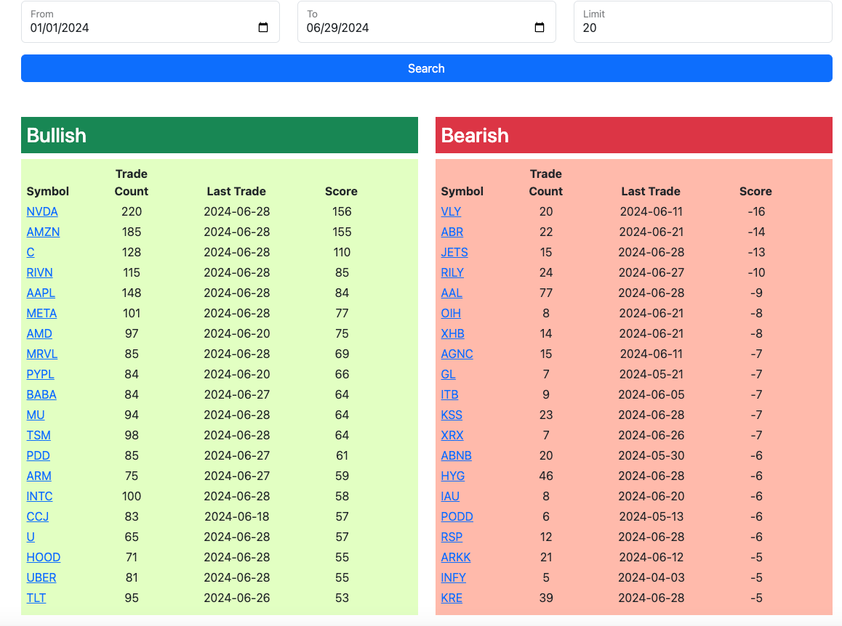Open the INTC symbol link
Image resolution: width=842 pixels, height=626 pixels.
40,496
